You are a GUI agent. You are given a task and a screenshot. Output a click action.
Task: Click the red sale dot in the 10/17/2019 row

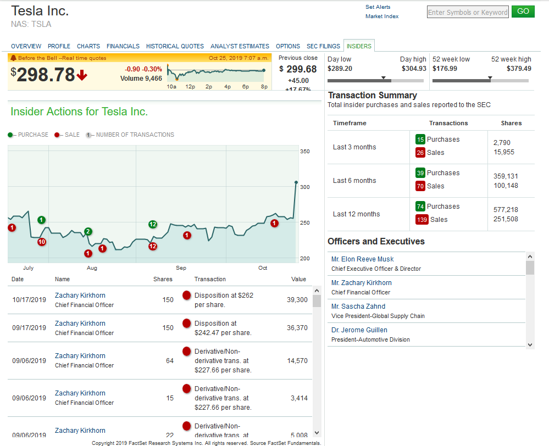click(187, 295)
